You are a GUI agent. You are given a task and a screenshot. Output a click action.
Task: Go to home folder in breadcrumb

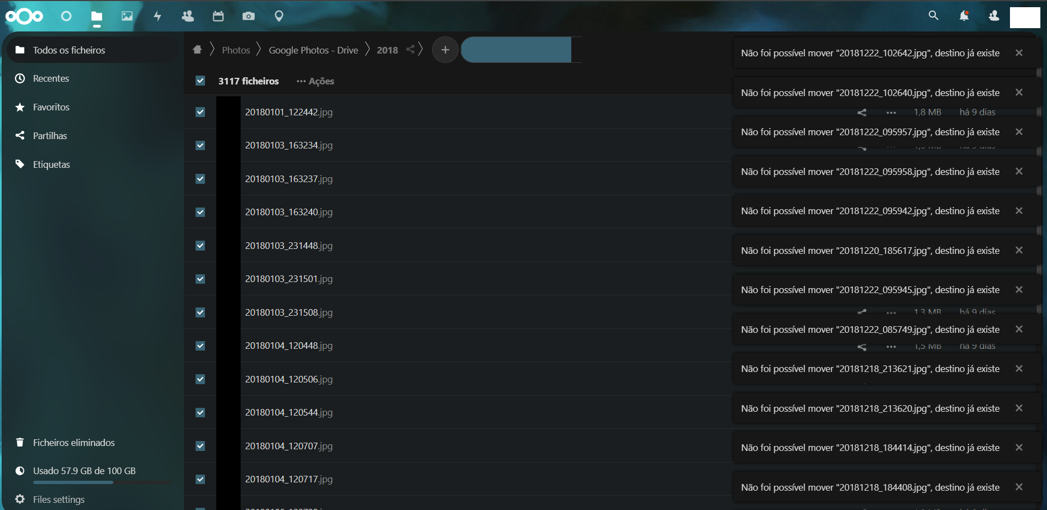click(x=197, y=50)
